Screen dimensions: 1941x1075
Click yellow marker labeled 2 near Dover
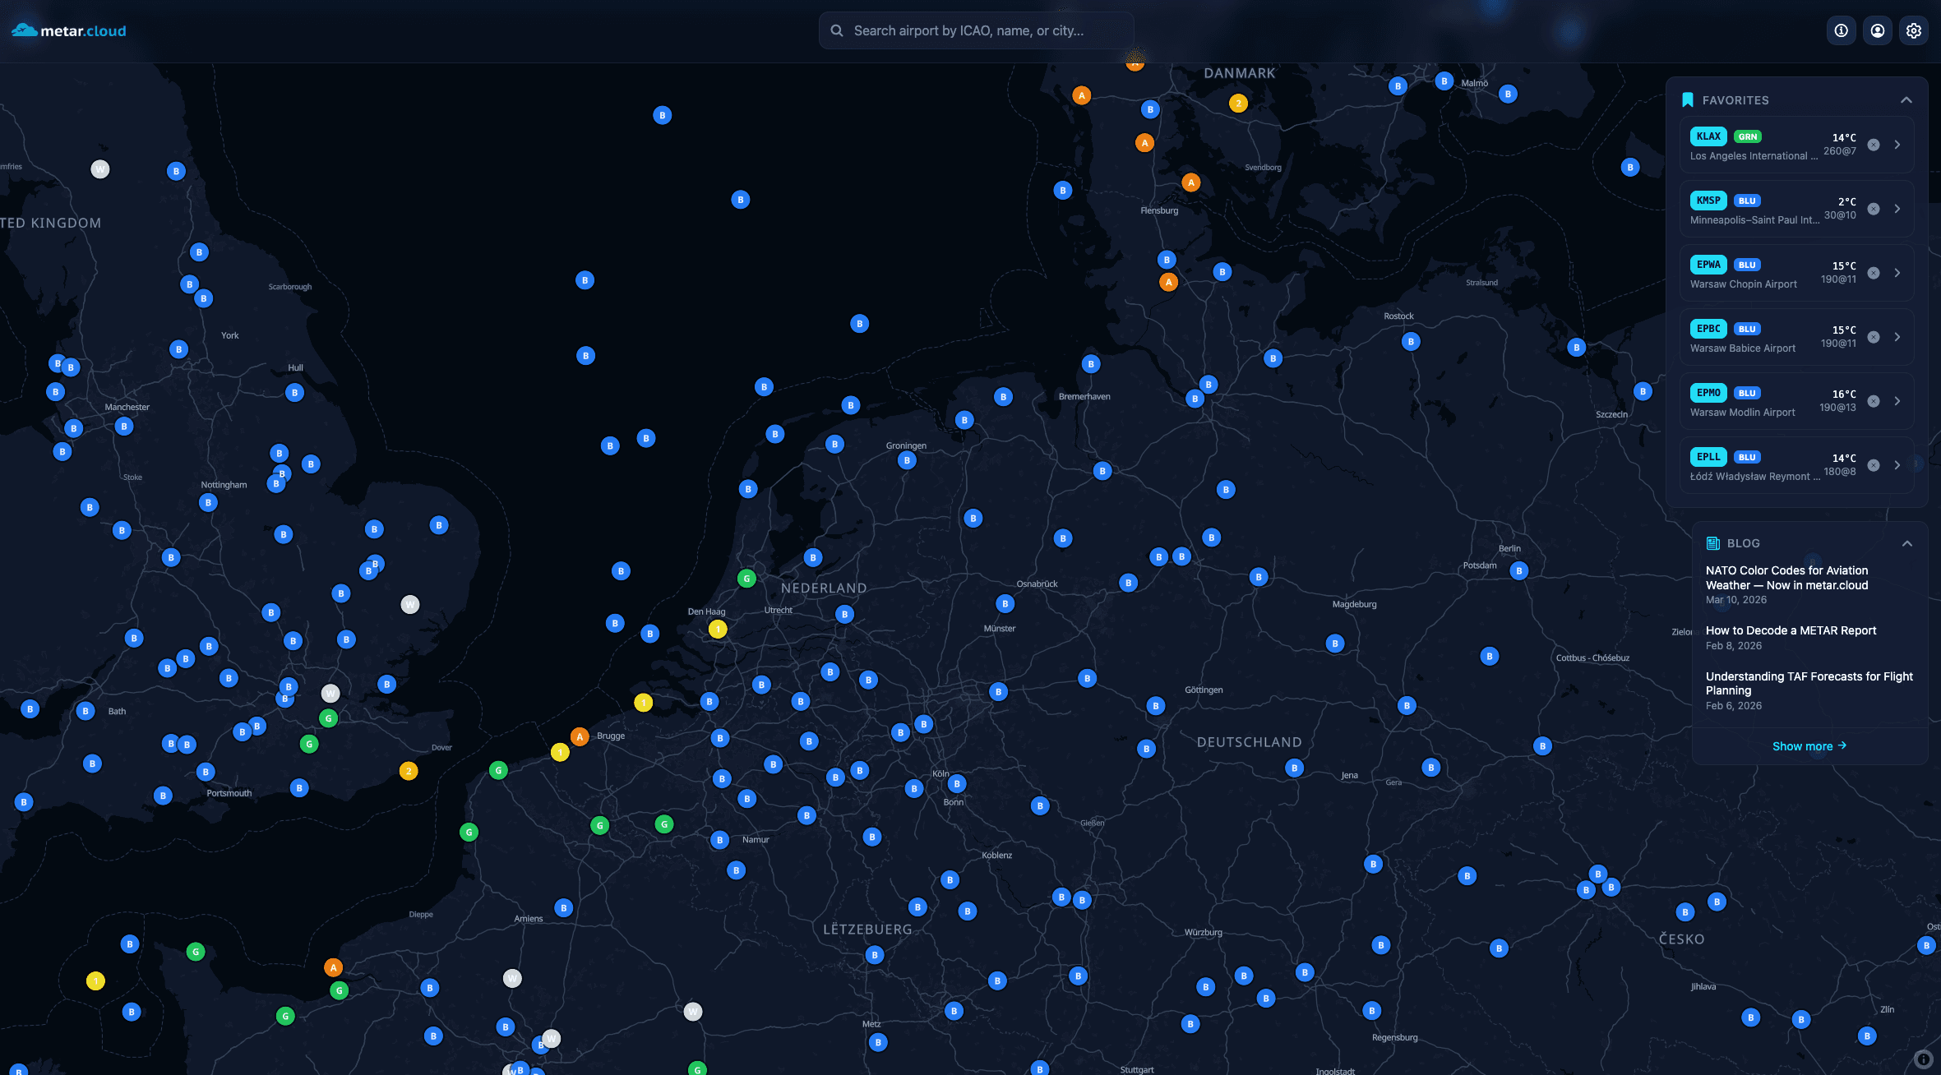[x=409, y=771]
